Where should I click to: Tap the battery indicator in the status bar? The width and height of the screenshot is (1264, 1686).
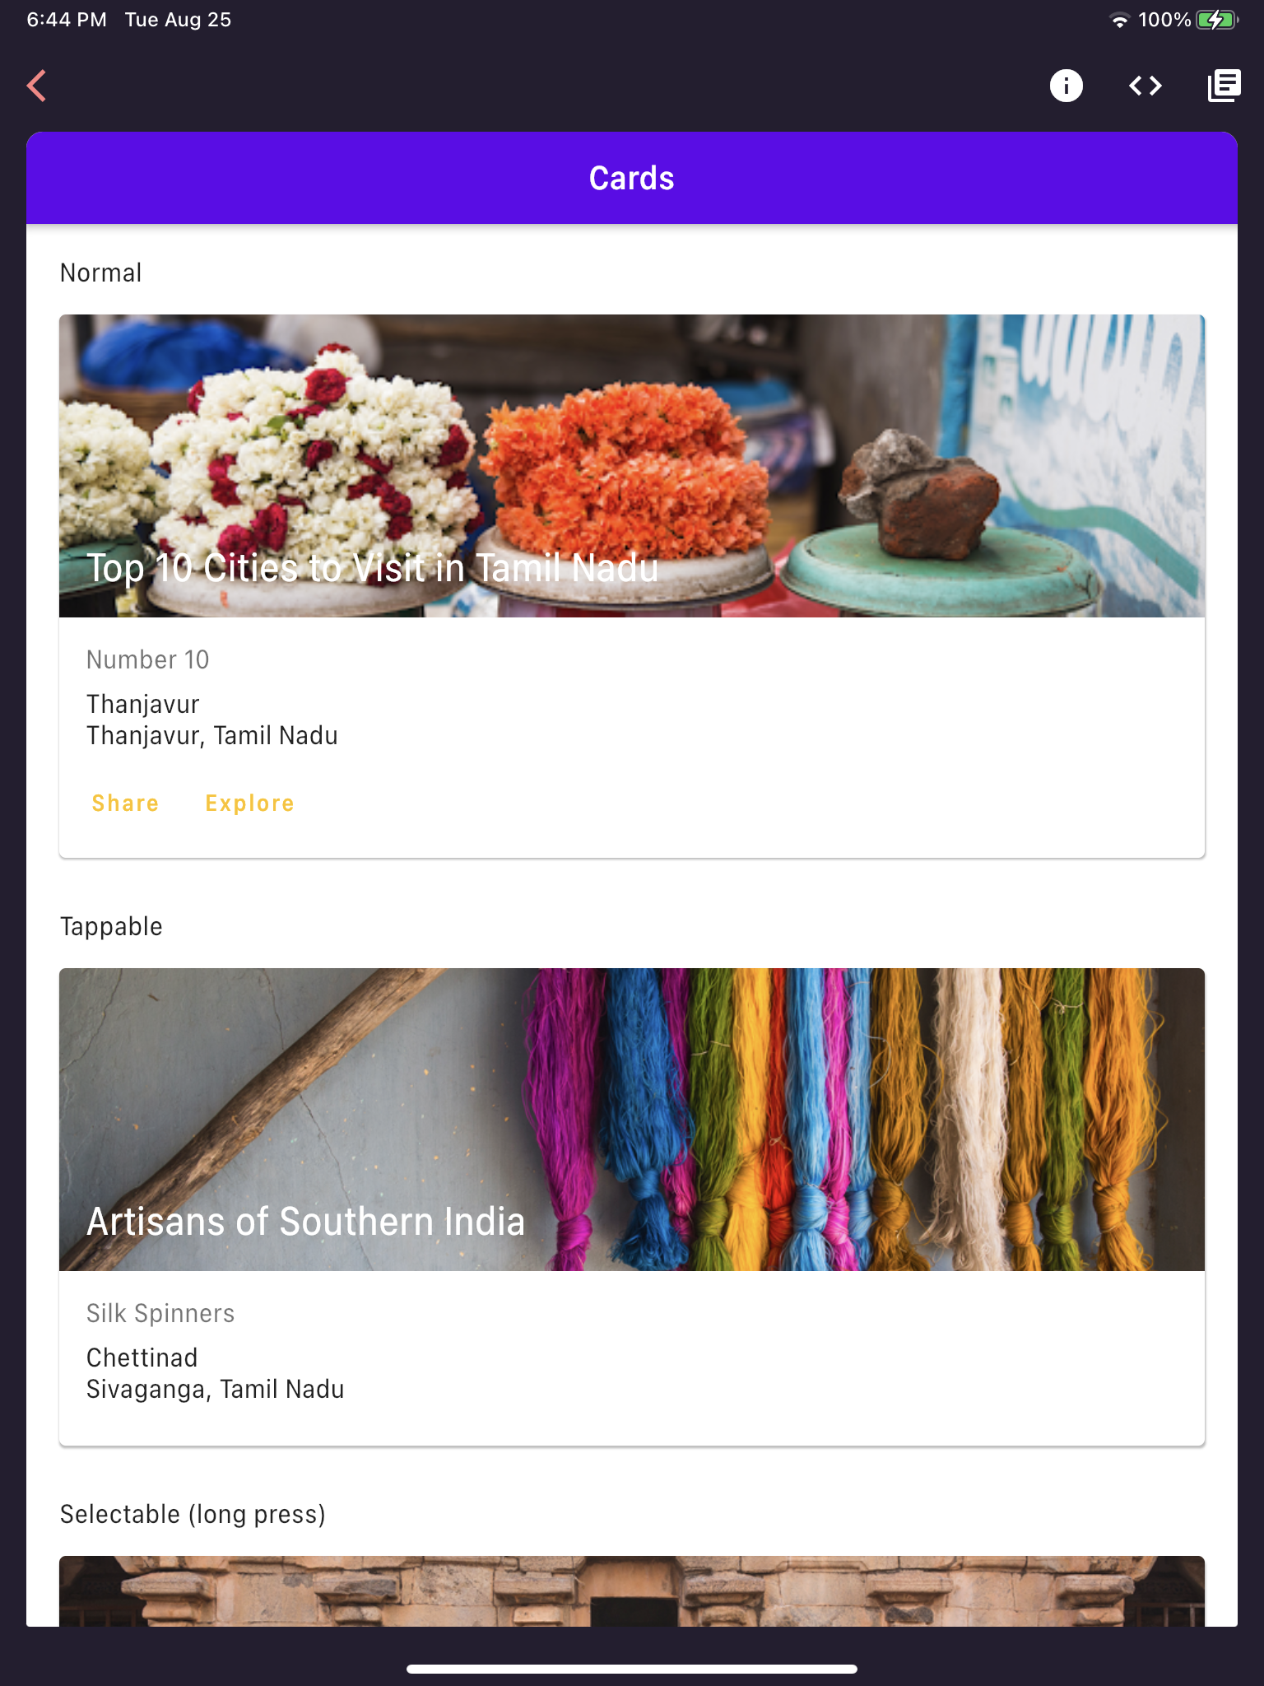pyautogui.click(x=1217, y=20)
